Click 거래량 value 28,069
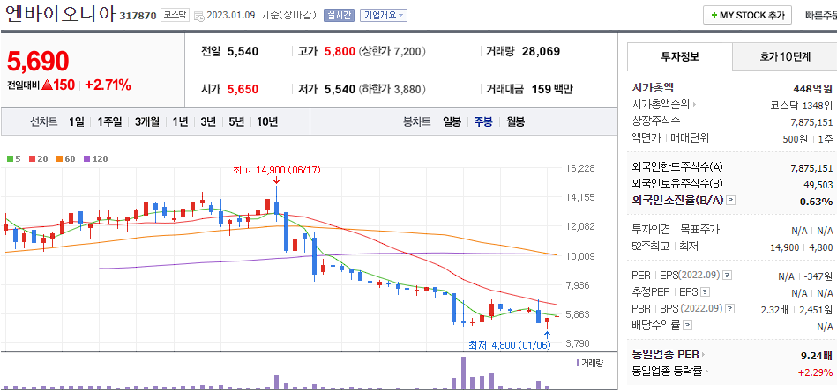Viewport: 837px width, 390px height. (541, 52)
